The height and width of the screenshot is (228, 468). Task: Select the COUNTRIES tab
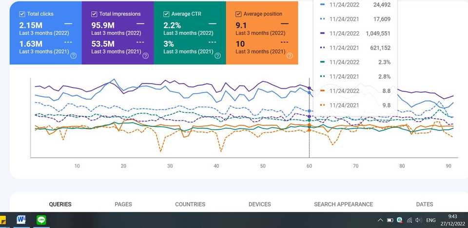point(190,204)
